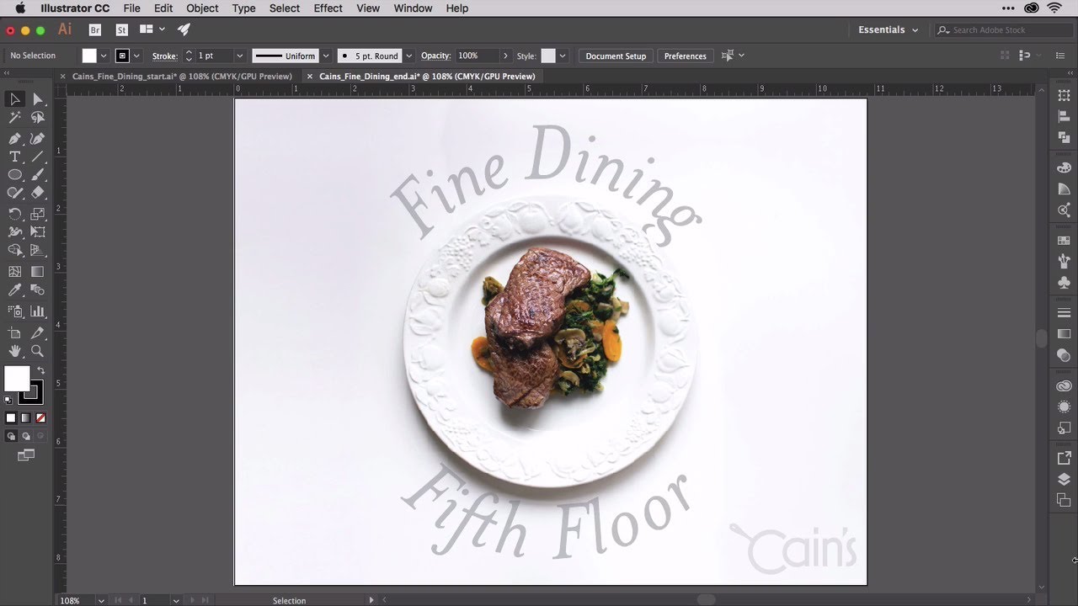Viewport: 1078px width, 606px height.
Task: Open the Libraries (Creative Cloud) panel icon
Action: [x=1064, y=385]
